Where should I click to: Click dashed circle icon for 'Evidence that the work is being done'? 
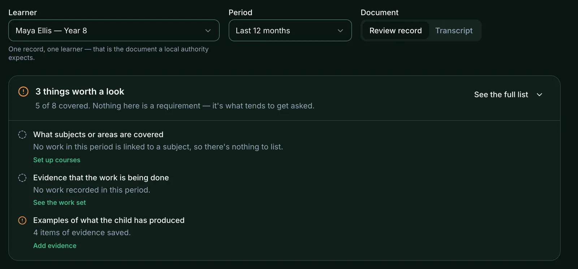(22, 178)
